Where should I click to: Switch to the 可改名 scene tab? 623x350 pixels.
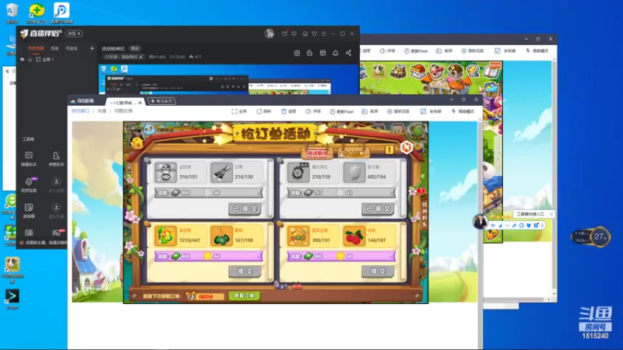(x=72, y=48)
